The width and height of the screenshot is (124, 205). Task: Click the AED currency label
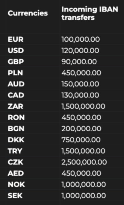(x=16, y=173)
